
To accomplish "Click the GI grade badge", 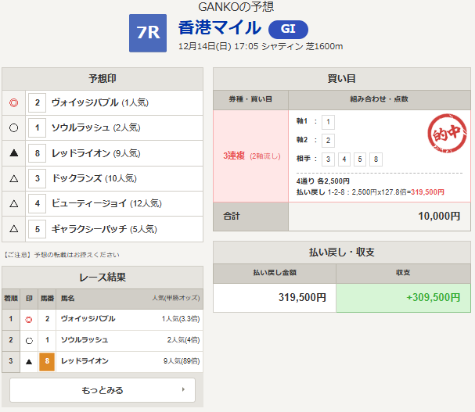I will click(x=288, y=30).
